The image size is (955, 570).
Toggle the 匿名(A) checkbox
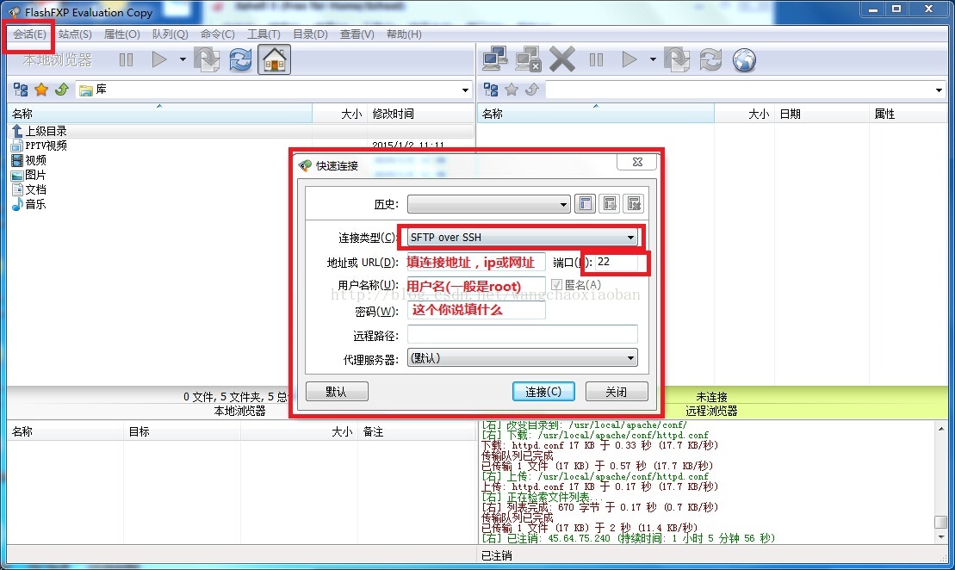coord(556,284)
